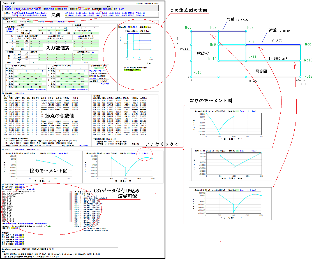This screenshot has height=260, width=314.
Task: Select the ①で計算 calculation method
Action: tap(93, 76)
